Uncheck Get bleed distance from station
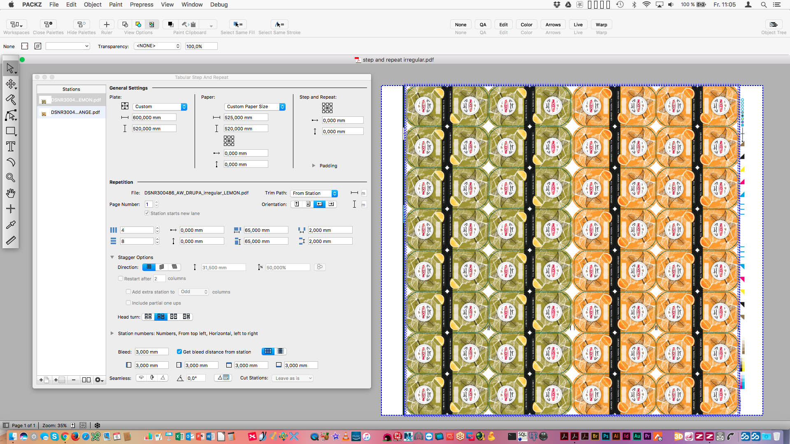The image size is (790, 444). pos(179,352)
